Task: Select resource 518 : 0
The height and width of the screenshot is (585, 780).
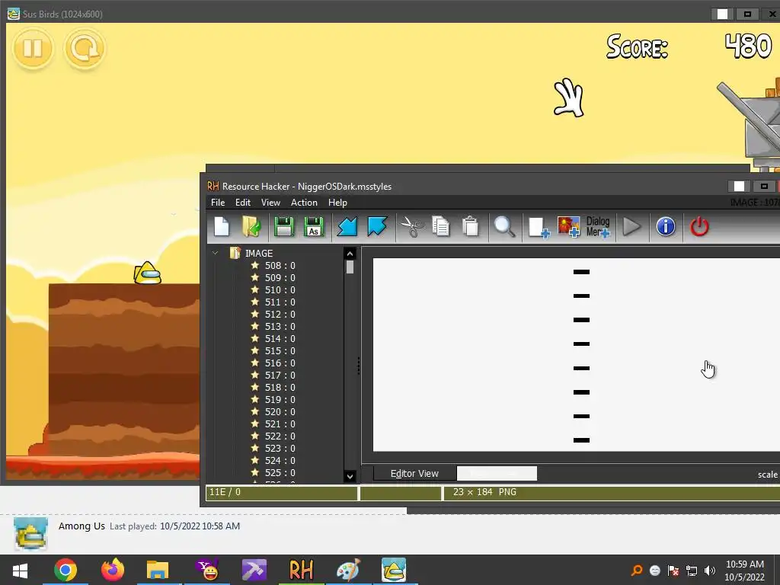Action: click(x=280, y=388)
